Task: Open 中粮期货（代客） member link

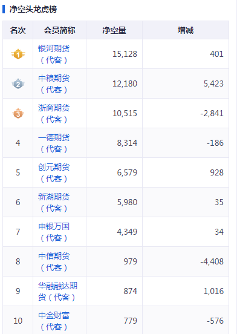Action: [54, 83]
